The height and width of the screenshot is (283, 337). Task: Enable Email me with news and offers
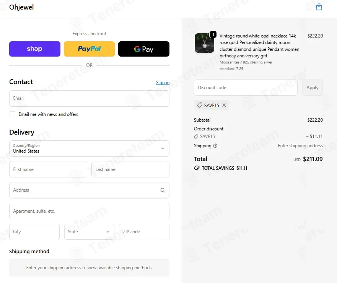(x=13, y=114)
